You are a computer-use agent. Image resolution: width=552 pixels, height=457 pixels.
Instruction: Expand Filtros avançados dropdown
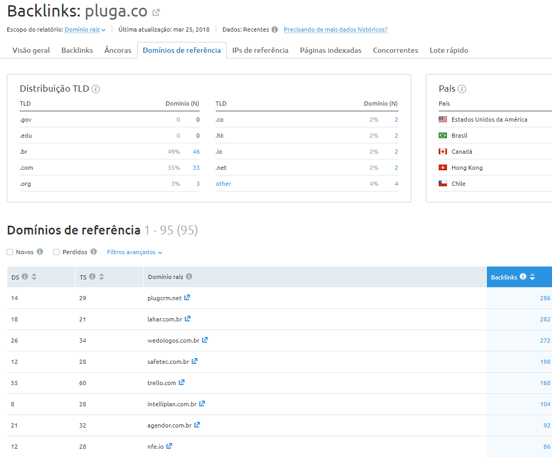[135, 252]
